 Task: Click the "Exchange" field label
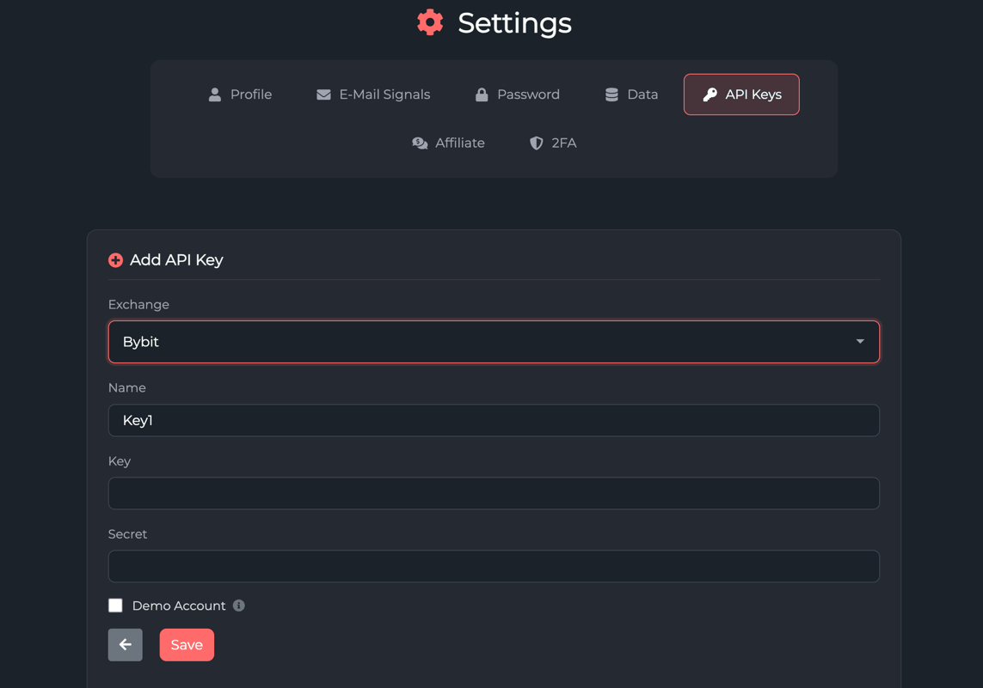pos(138,305)
